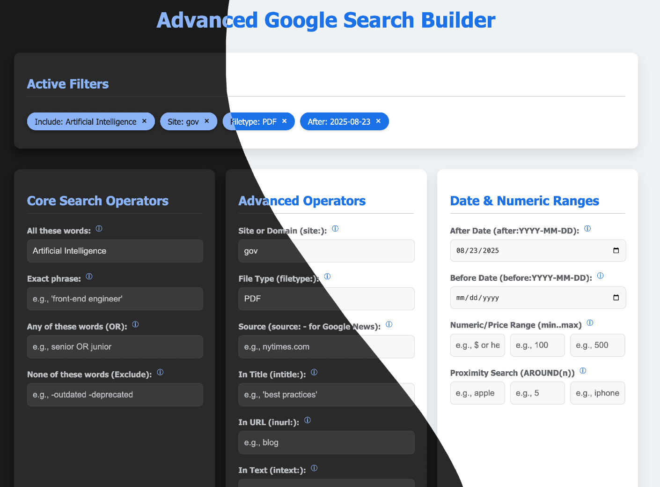Focus the numeric range unit input '$ or he'

pyautogui.click(x=477, y=345)
